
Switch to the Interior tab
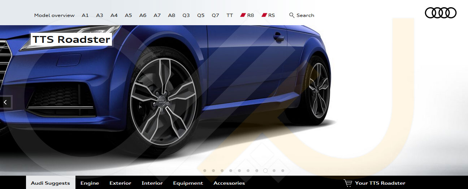coord(152,183)
